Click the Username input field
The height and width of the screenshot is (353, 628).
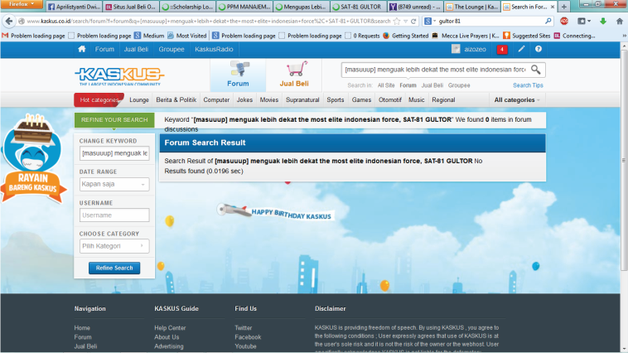tap(114, 215)
